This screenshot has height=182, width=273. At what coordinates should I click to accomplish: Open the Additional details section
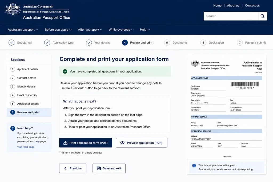click(x=29, y=104)
